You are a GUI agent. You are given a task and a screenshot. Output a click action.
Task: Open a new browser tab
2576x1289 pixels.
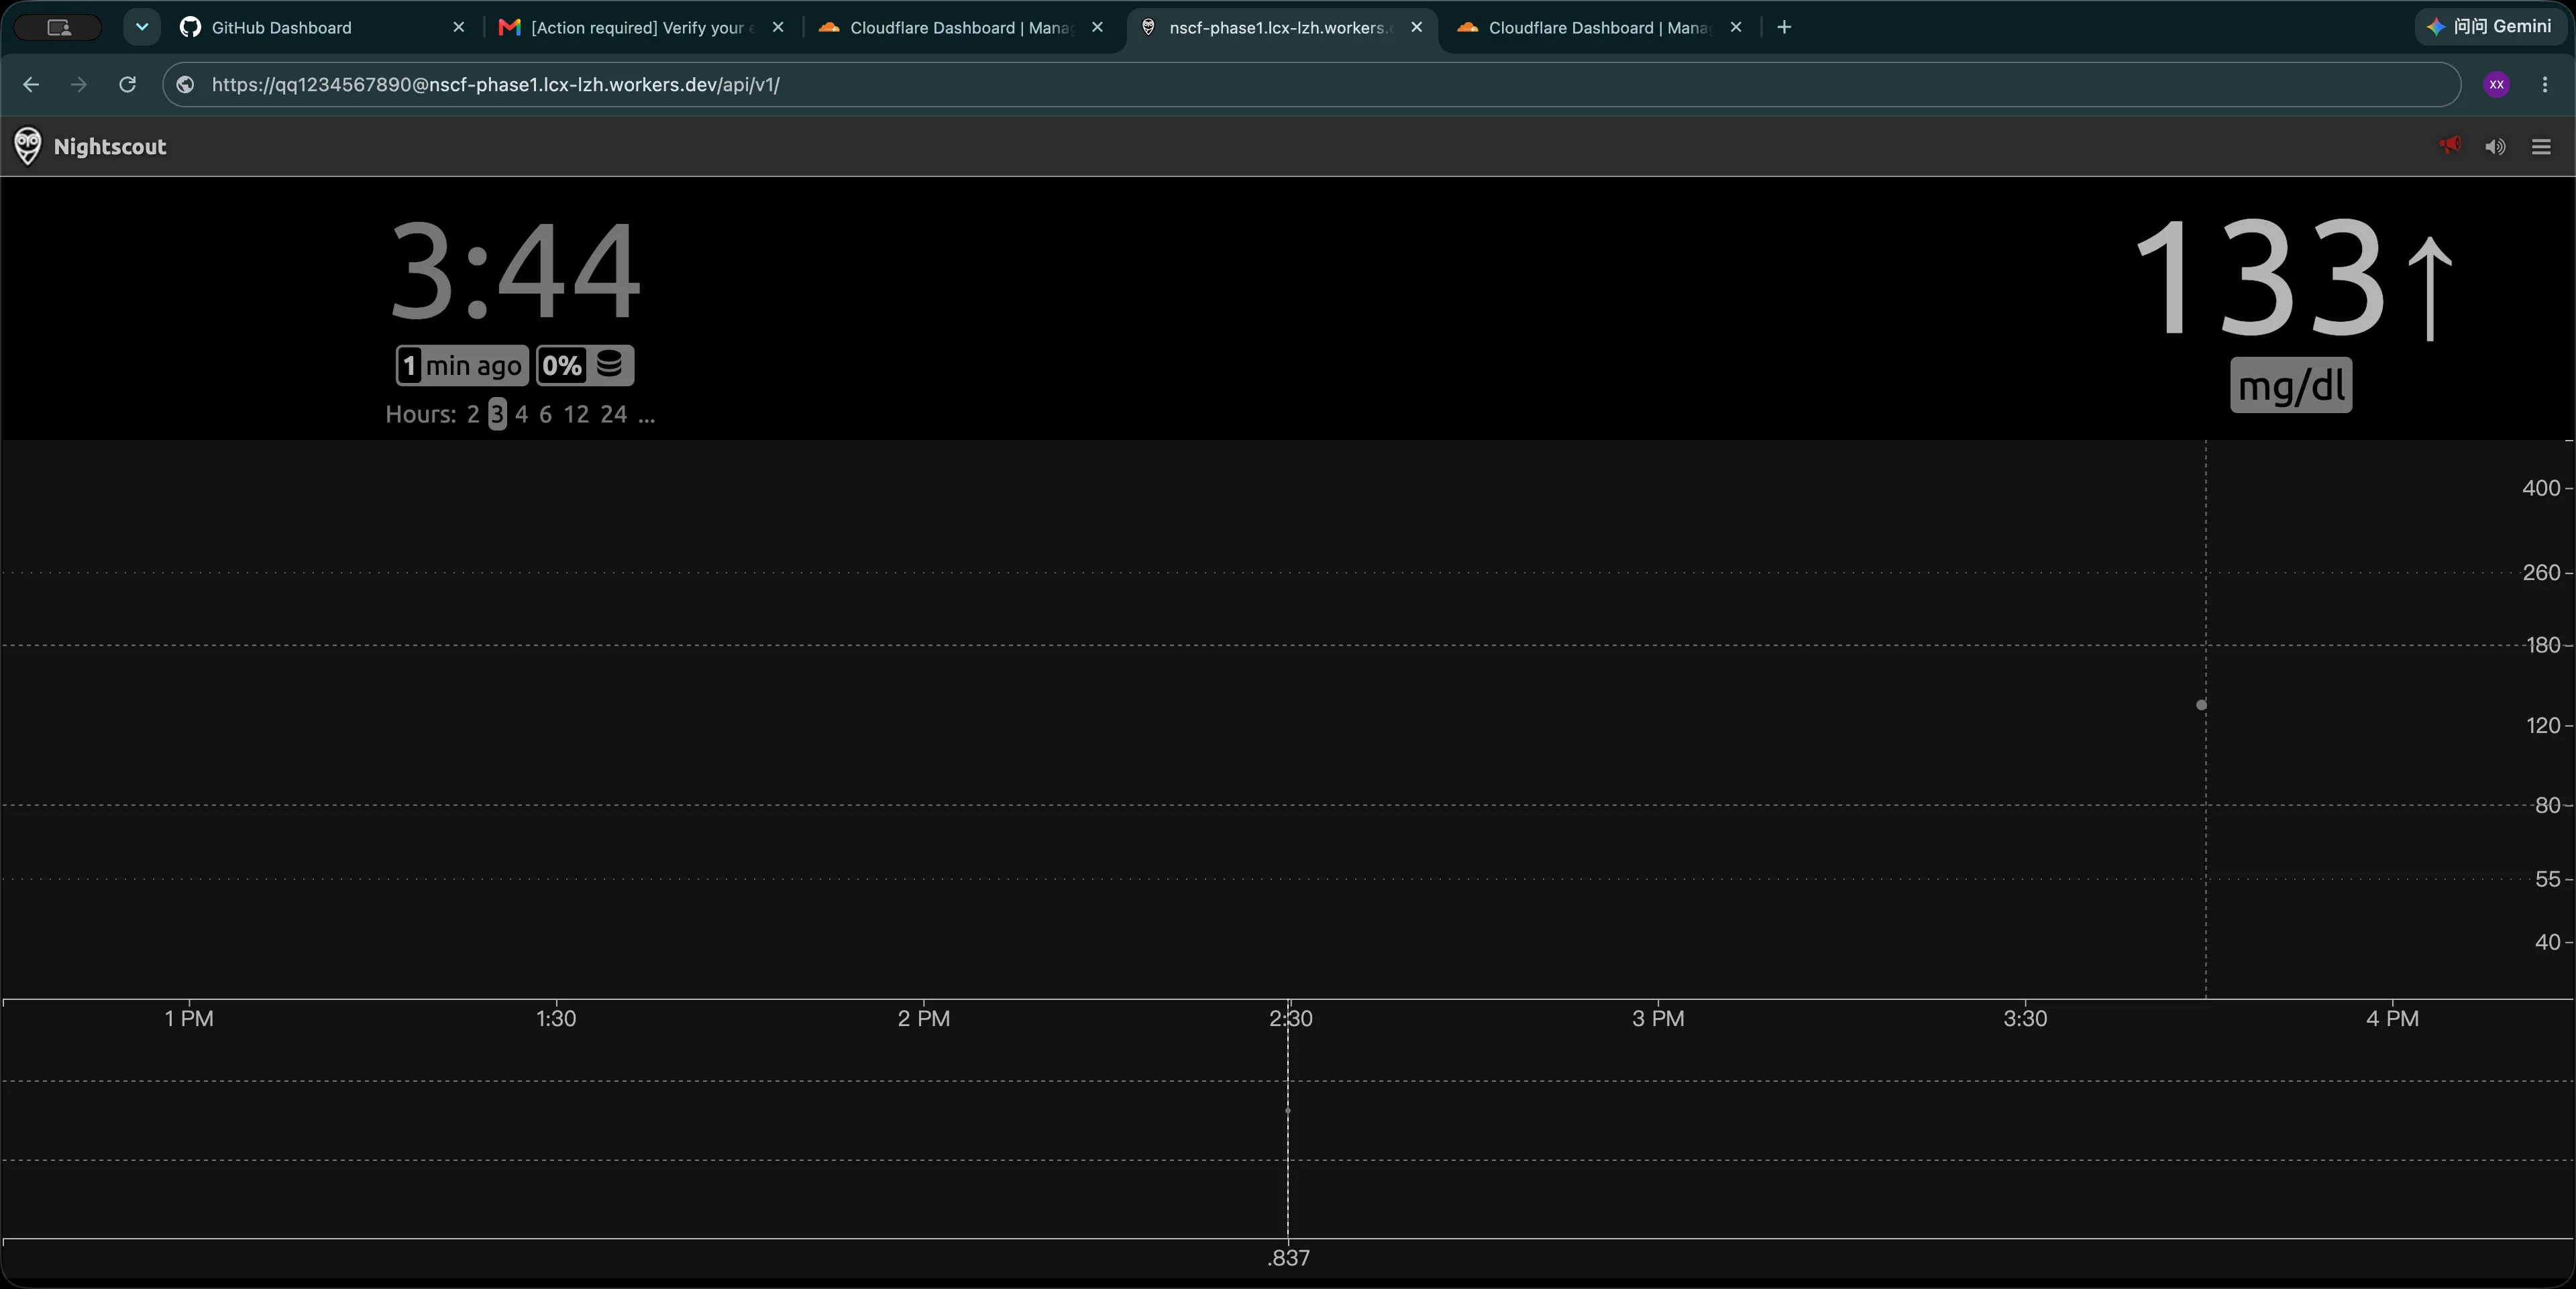pyautogui.click(x=1784, y=28)
